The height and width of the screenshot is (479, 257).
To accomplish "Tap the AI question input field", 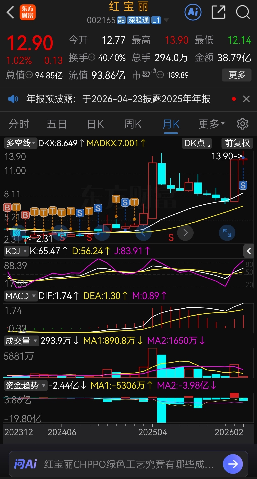I will 128,464.
